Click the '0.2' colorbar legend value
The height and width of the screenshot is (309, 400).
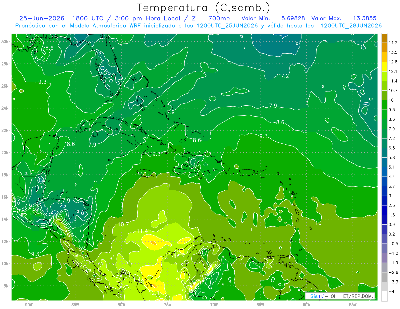tap(392, 234)
